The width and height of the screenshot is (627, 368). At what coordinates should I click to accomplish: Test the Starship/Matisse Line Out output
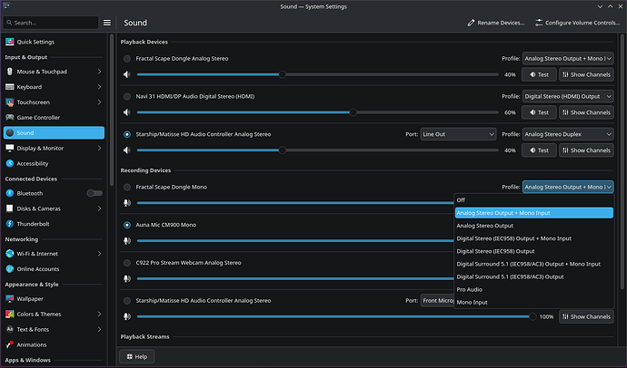[539, 150]
